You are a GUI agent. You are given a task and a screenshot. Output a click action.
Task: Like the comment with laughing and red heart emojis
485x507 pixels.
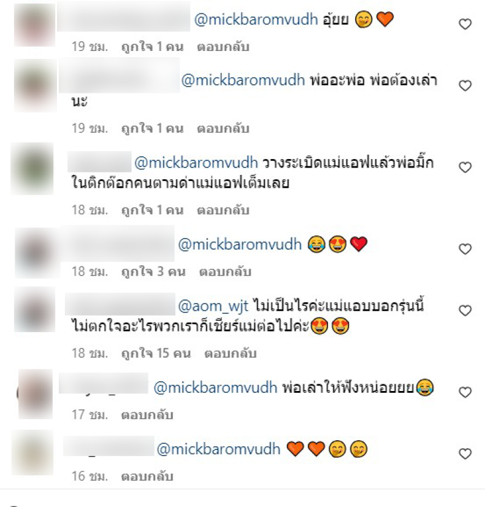click(x=465, y=249)
